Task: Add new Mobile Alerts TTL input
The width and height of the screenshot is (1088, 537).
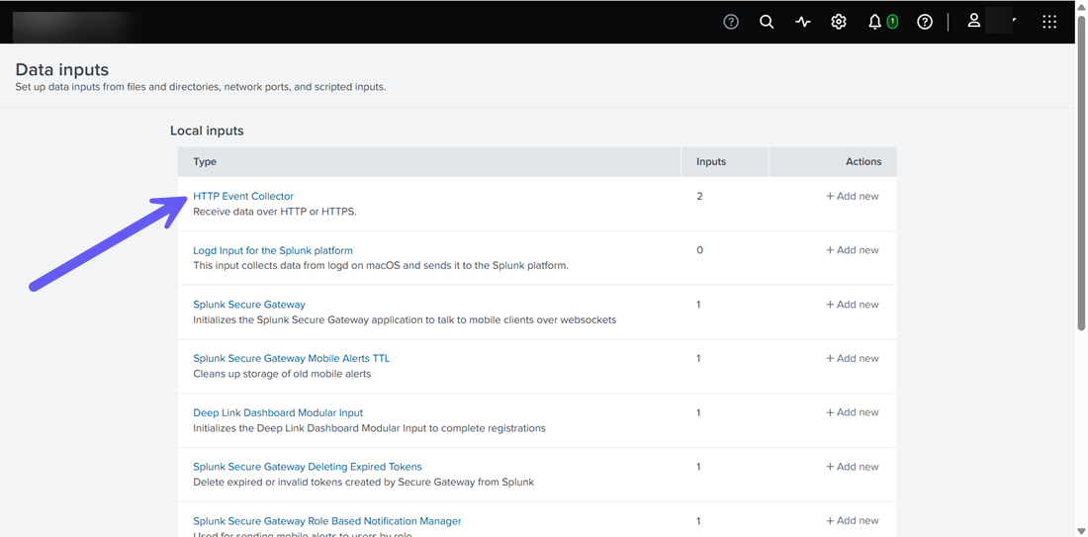Action: coord(852,359)
